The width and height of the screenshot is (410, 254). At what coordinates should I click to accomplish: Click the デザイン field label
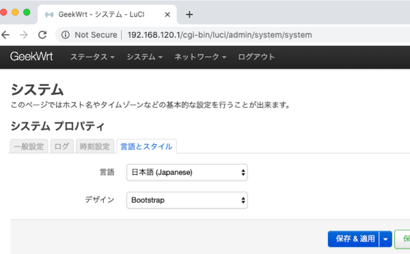pos(100,200)
